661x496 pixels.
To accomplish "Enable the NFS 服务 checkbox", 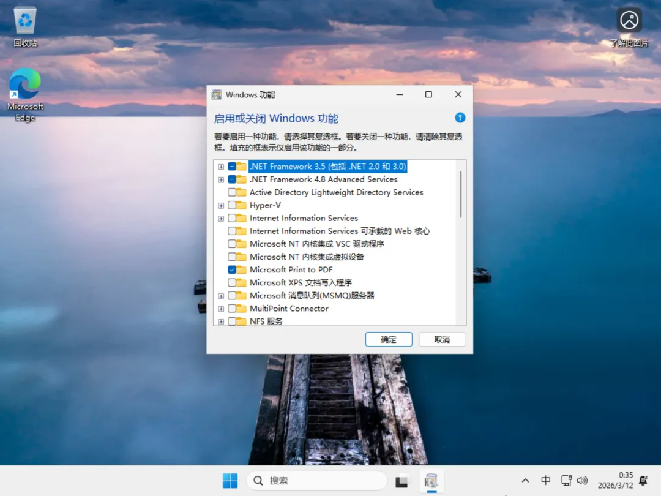I will 232,321.
